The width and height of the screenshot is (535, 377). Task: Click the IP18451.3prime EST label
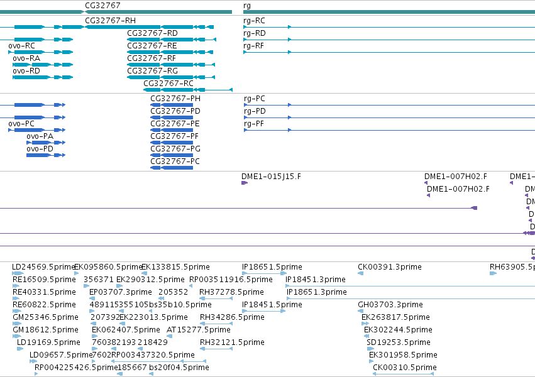[x=315, y=280]
